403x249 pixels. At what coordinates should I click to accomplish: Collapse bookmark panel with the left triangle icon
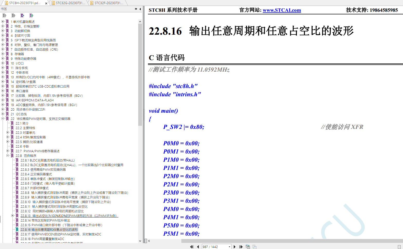pos(140,9)
